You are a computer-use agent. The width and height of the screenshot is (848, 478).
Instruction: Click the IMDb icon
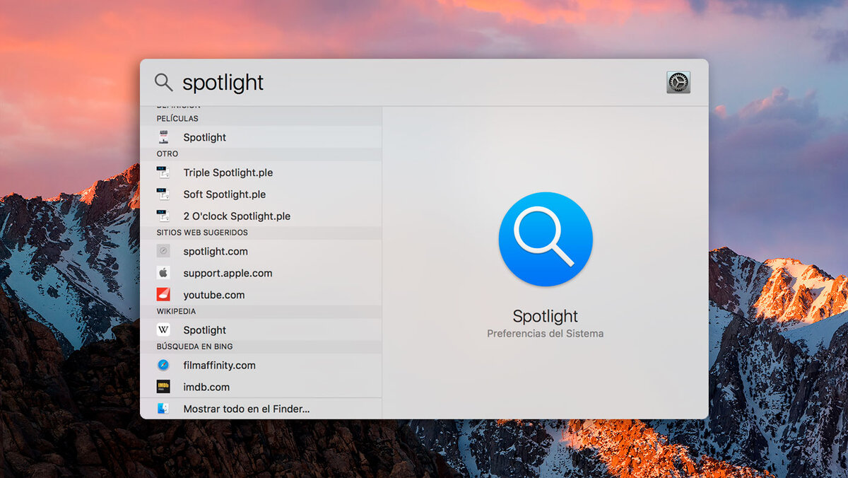[x=163, y=387]
